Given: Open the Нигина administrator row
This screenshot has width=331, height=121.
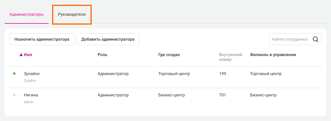Looking at the screenshot, I should [x=31, y=95].
